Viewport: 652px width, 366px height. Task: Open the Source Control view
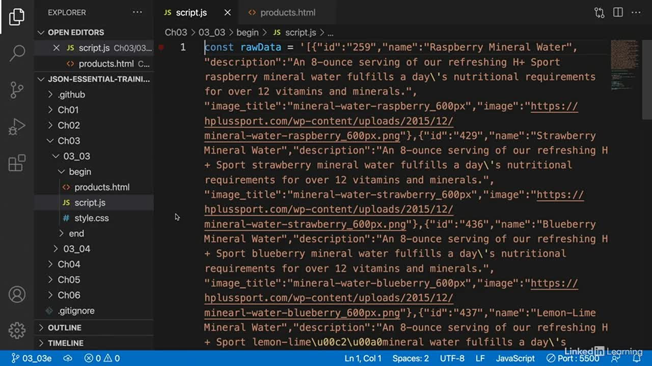click(17, 89)
